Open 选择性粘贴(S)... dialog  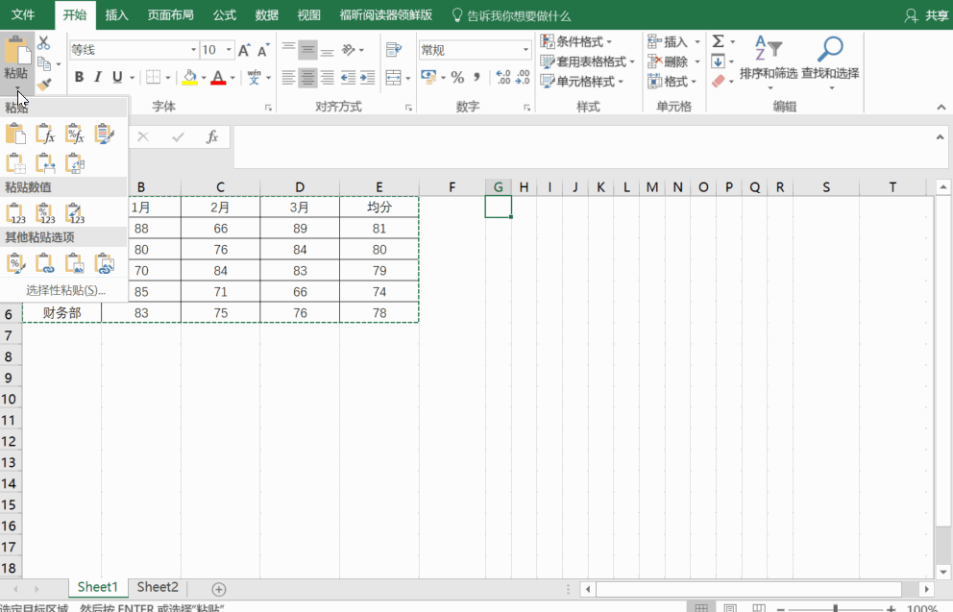point(65,290)
